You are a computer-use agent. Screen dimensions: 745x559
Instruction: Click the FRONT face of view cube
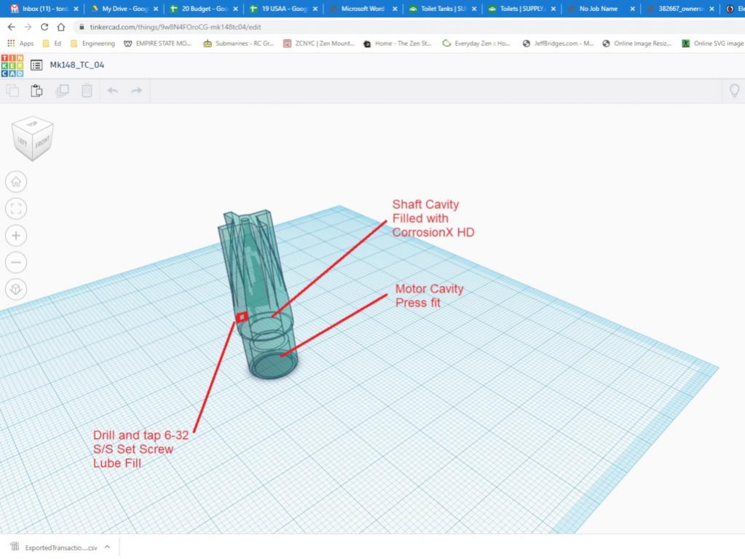click(x=42, y=141)
